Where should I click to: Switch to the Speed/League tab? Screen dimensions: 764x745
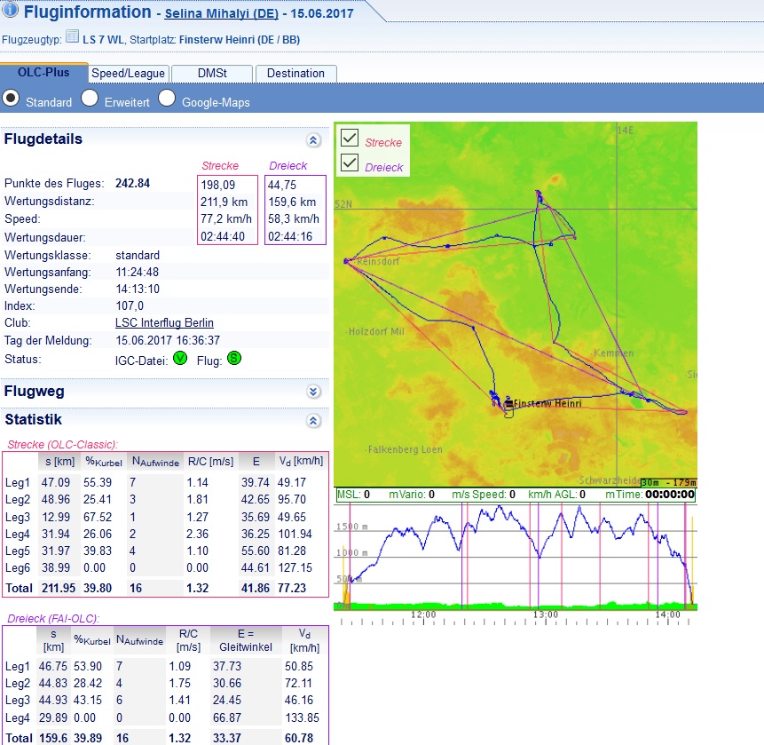pyautogui.click(x=127, y=74)
